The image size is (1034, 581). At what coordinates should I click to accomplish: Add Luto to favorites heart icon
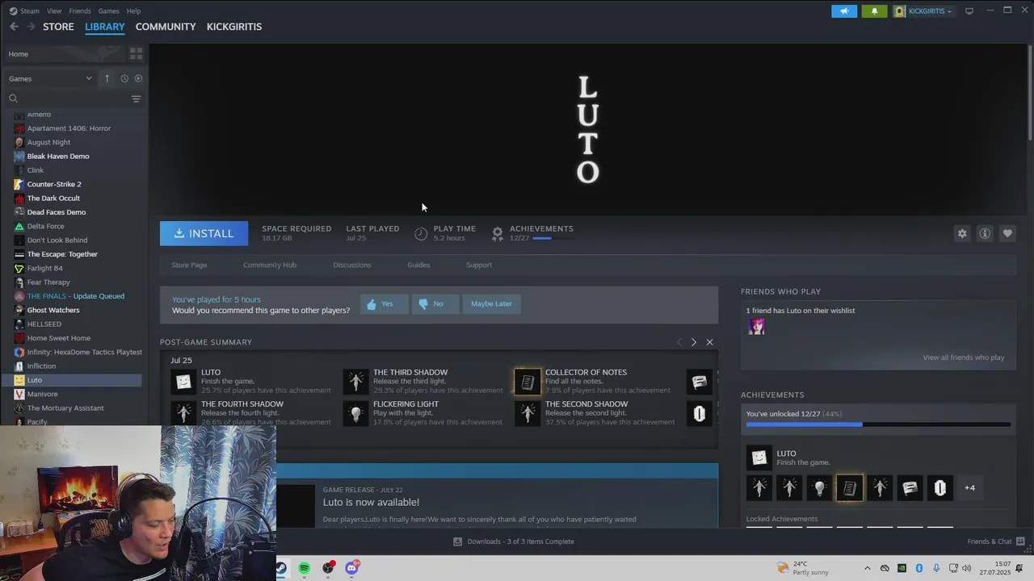[1007, 233]
